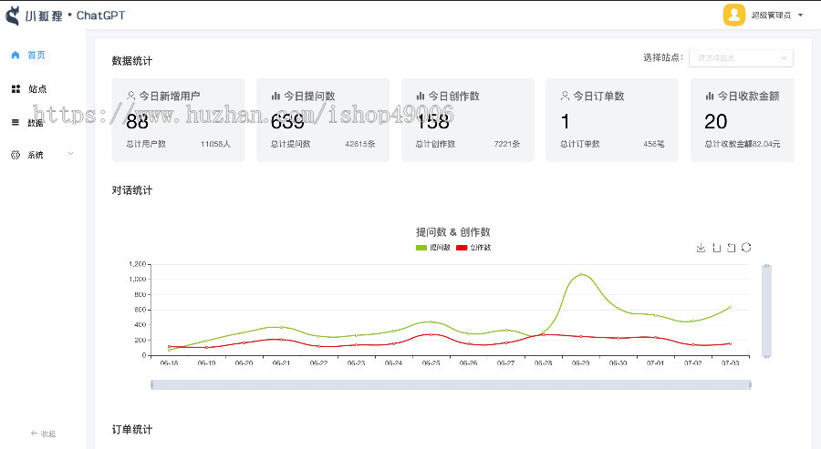Open the 数据 sidebar menu item
Viewport: 821px width, 449px height.
(35, 122)
